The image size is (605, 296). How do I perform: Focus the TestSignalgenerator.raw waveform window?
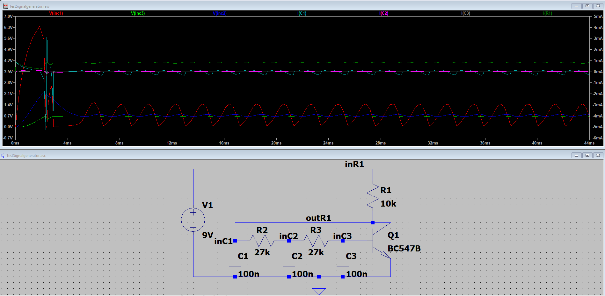click(191, 5)
